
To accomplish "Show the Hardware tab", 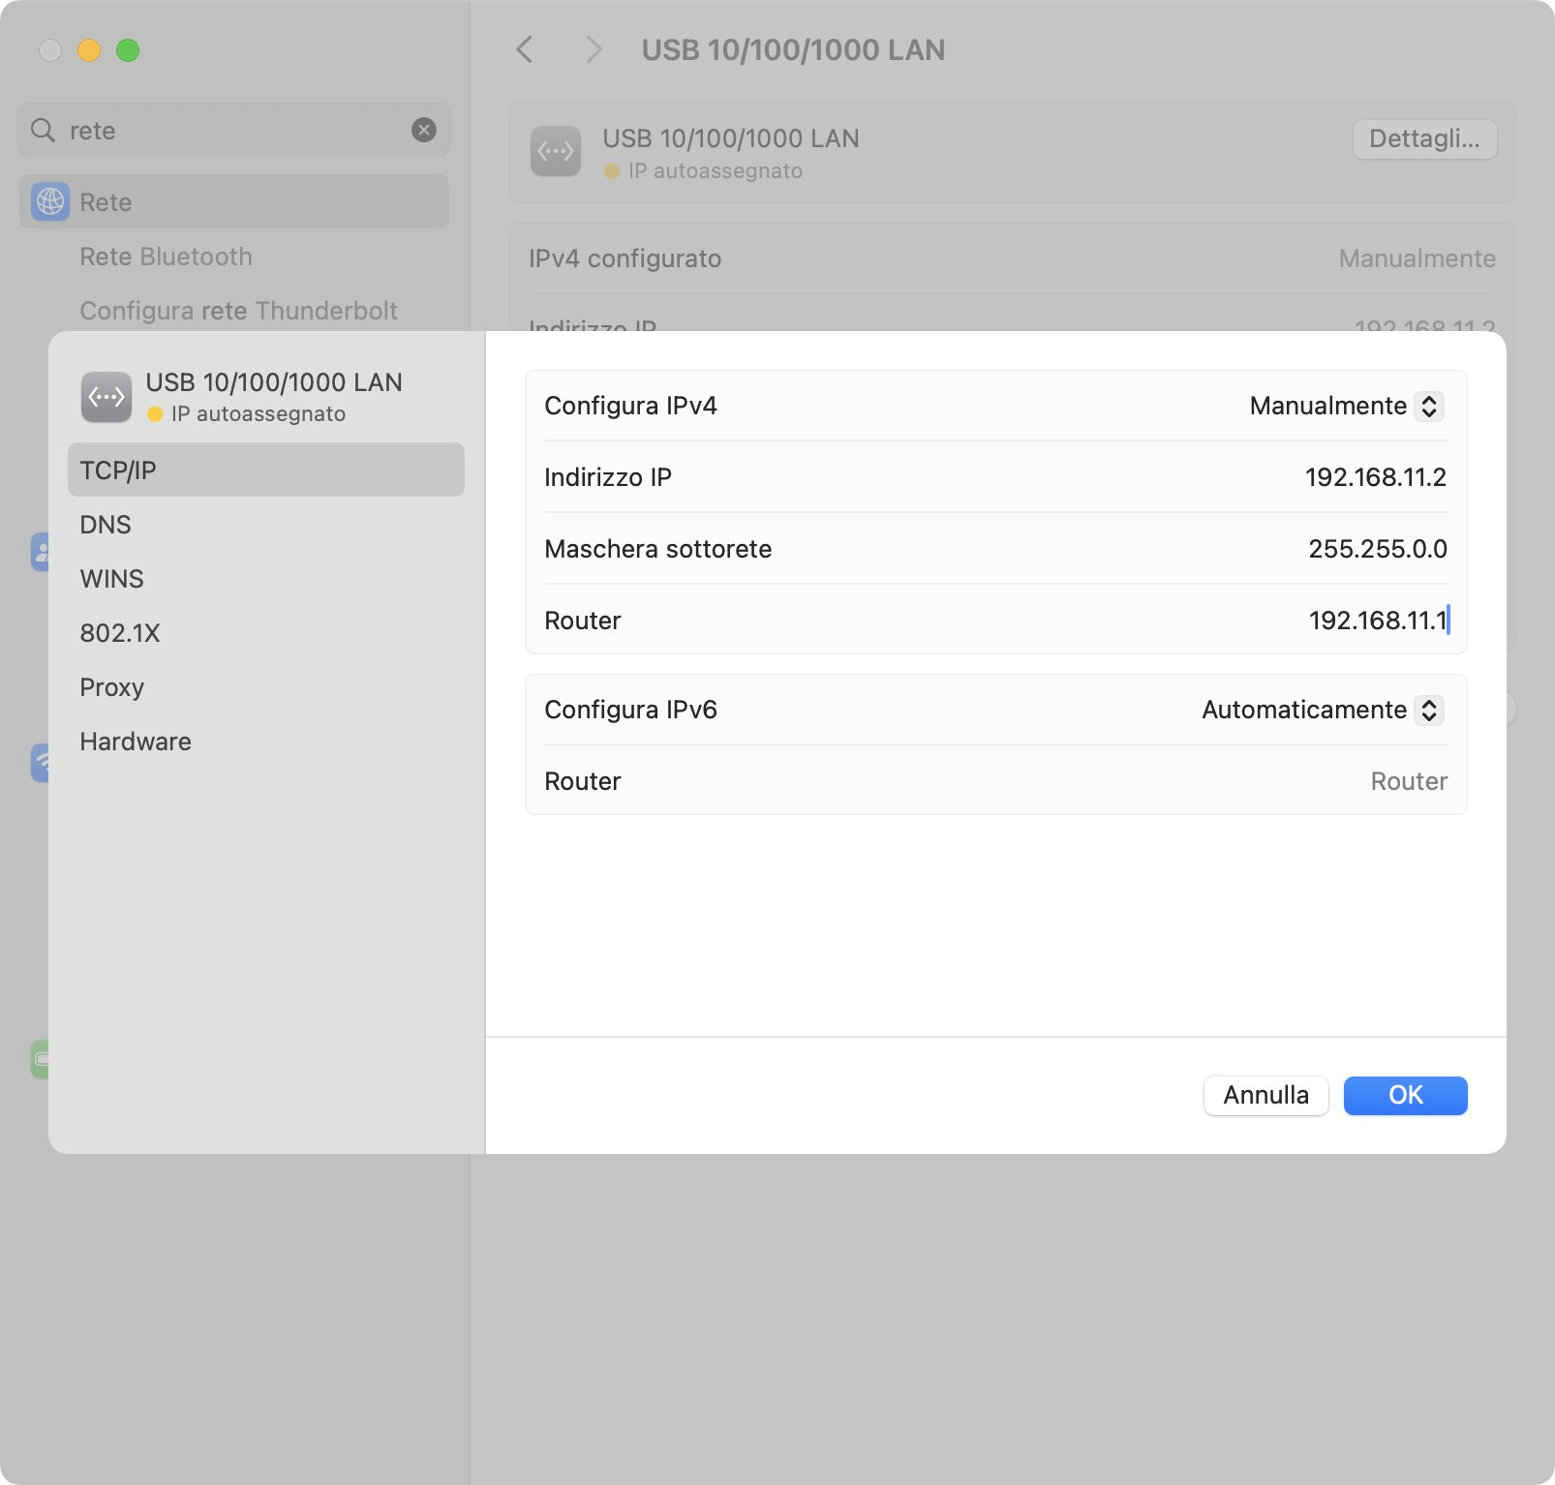I will (x=136, y=742).
